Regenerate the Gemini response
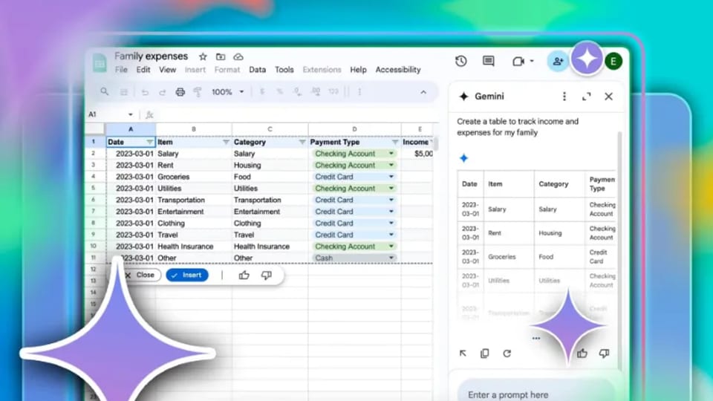Viewport: 713px width, 401px height. pos(507,353)
